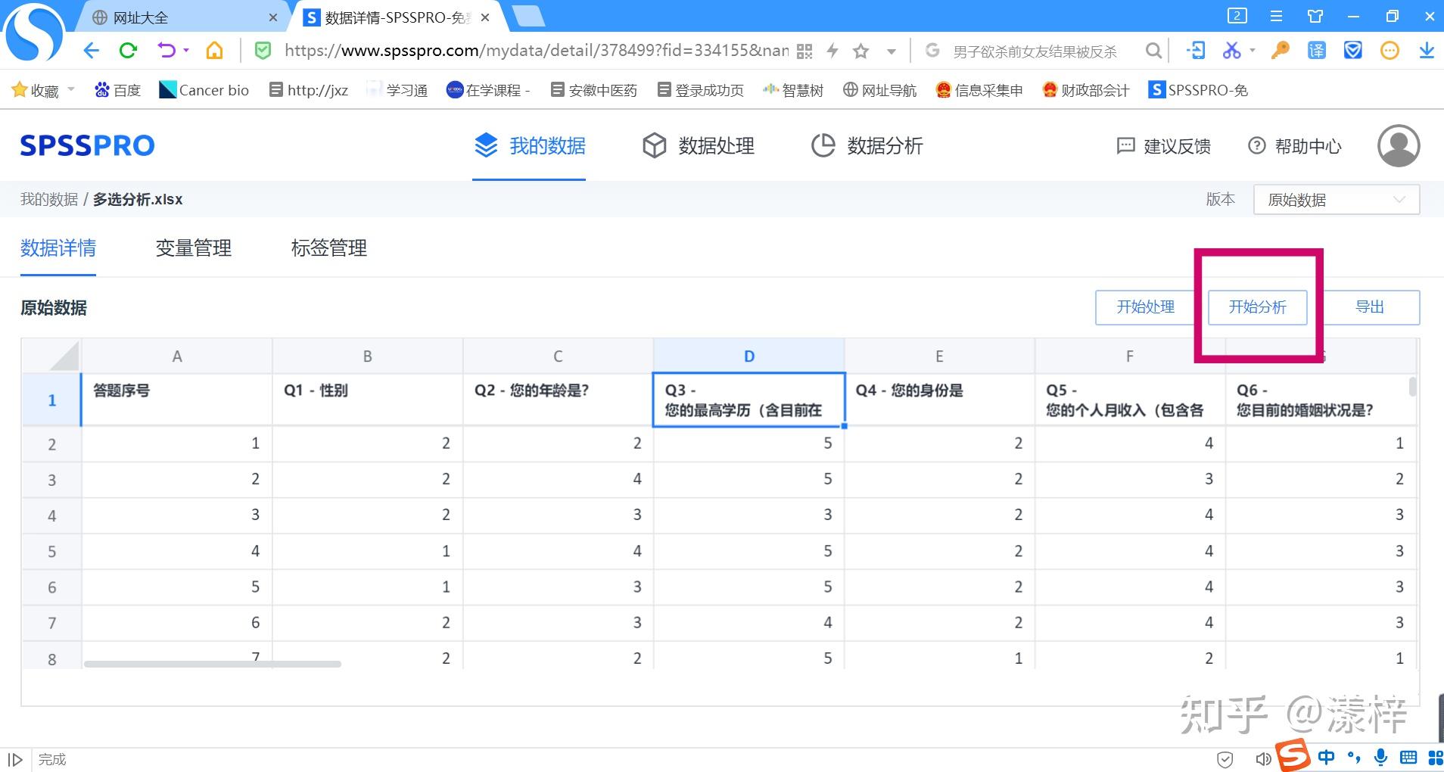Toggle 中/English input method in system tray
Image resolution: width=1444 pixels, height=772 pixels.
pyautogui.click(x=1328, y=758)
